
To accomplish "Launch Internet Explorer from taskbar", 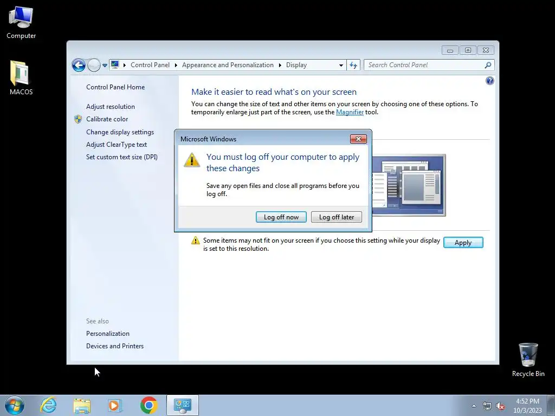I will click(x=48, y=405).
